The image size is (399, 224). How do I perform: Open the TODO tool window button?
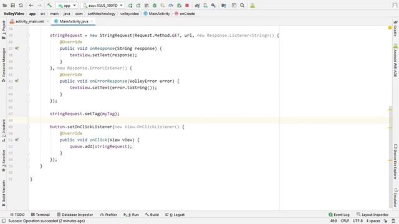click(17, 215)
